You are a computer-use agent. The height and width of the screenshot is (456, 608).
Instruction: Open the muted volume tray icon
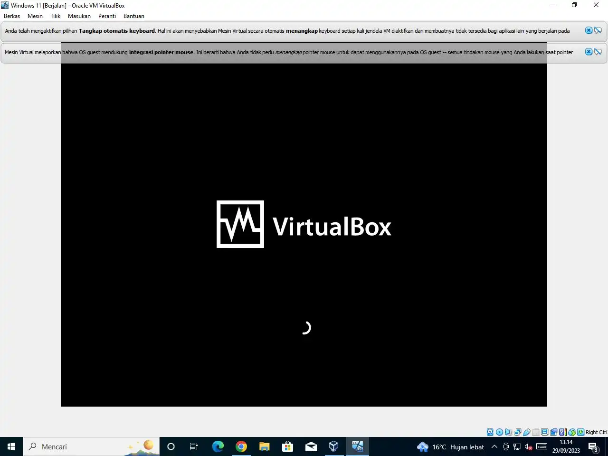pos(528,446)
